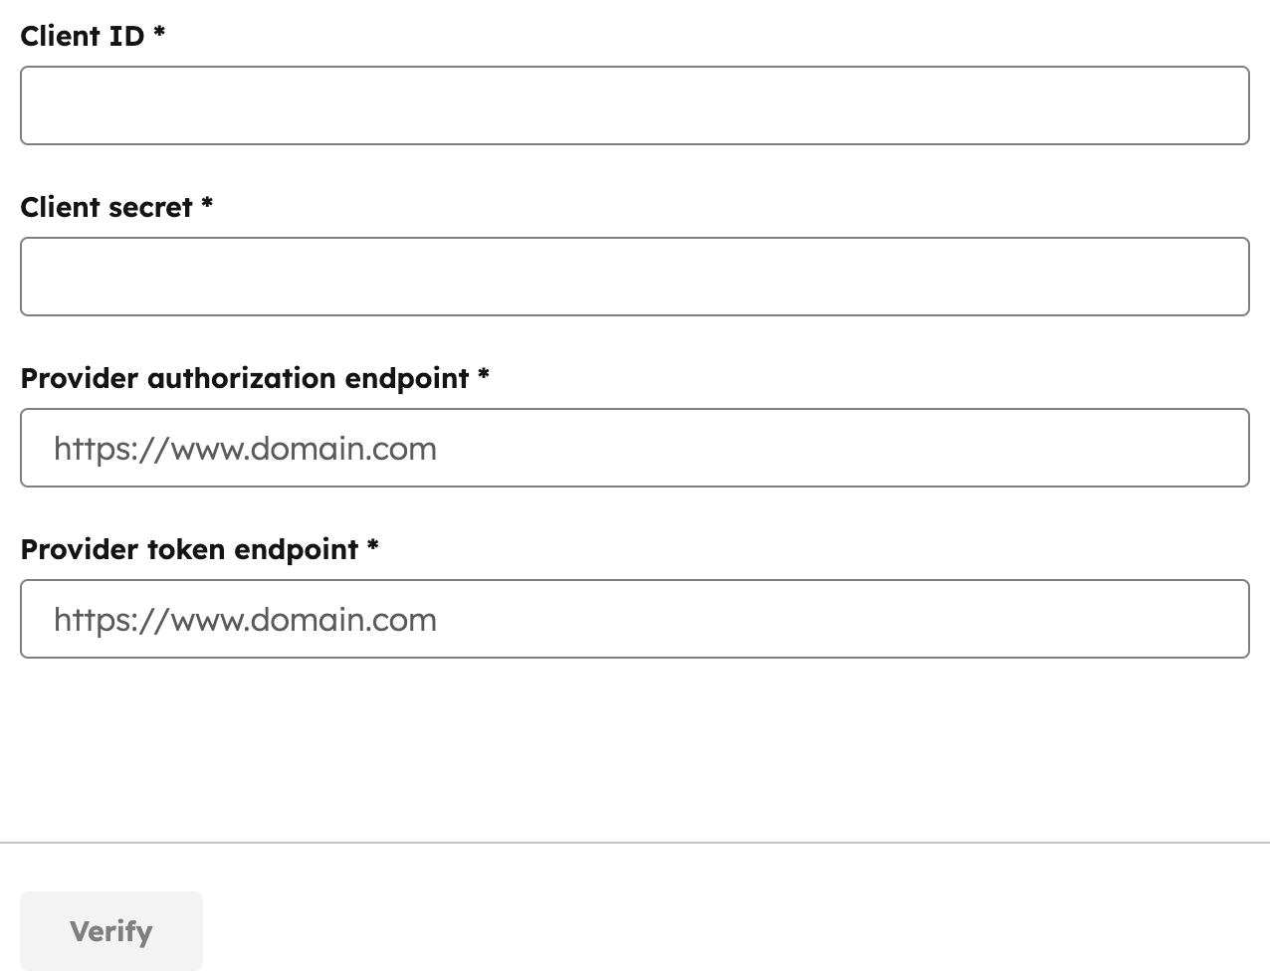Focus the field showing https://www.domain.com placeholder for authorization
This screenshot has width=1270, height=977.
click(x=634, y=447)
